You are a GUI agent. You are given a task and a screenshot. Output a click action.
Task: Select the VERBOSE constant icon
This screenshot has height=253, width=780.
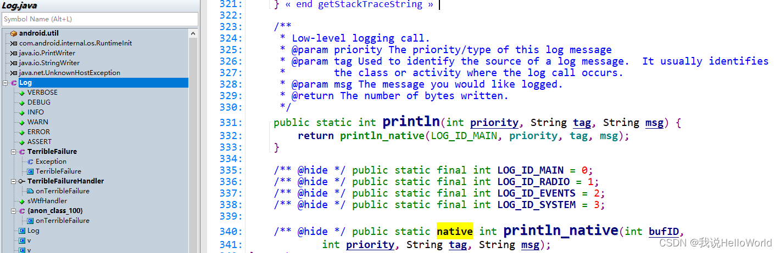click(22, 93)
